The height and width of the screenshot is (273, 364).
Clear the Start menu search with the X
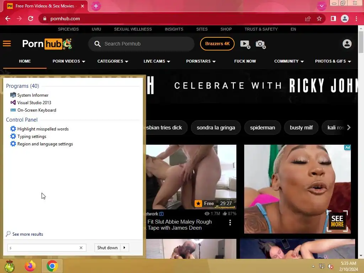81,248
